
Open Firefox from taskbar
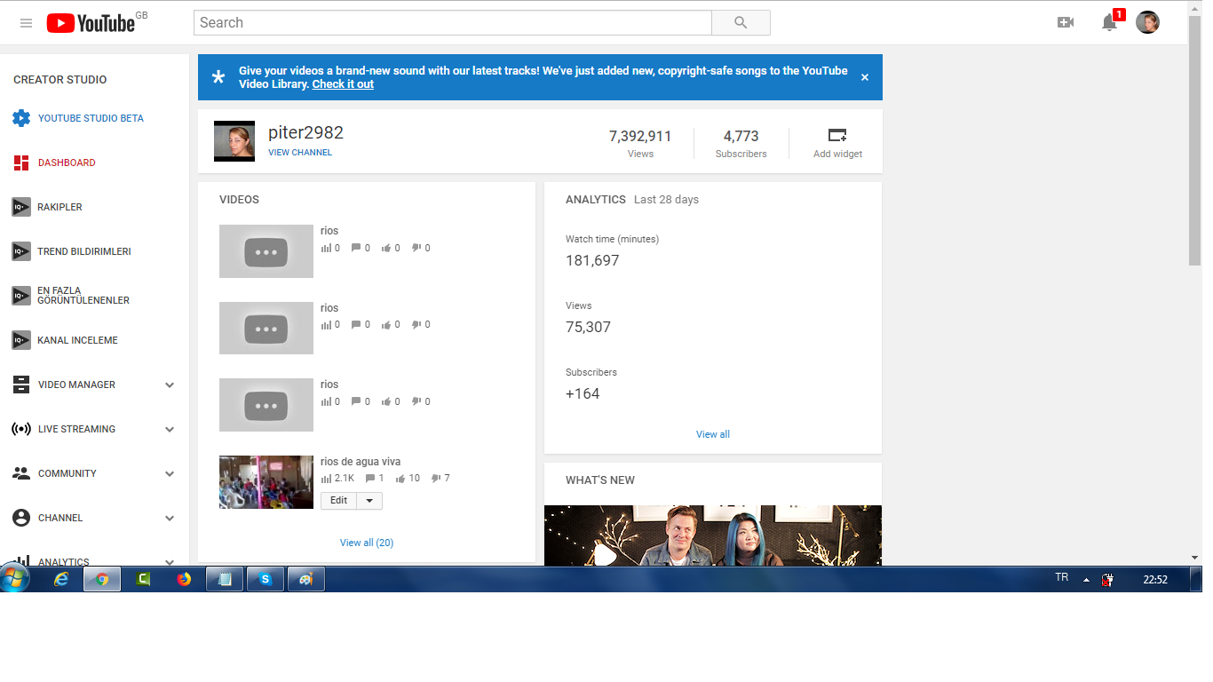[184, 579]
